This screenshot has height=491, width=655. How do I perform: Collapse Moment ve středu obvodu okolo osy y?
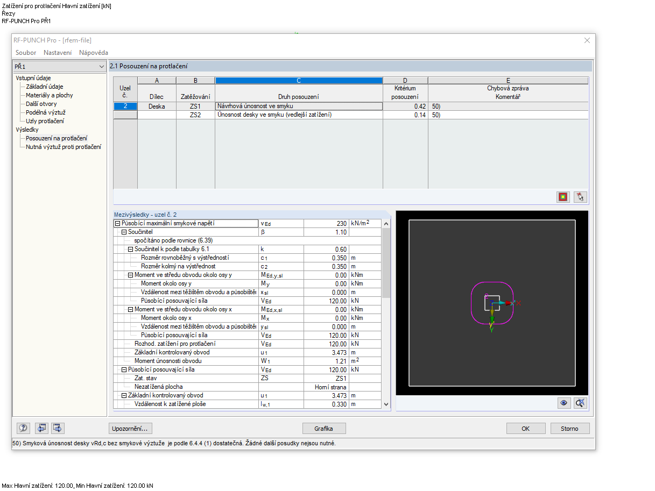[130, 275]
